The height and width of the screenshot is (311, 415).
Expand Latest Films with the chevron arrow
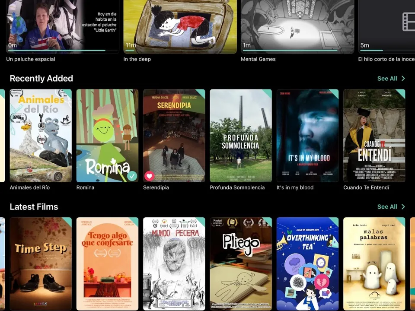403,207
